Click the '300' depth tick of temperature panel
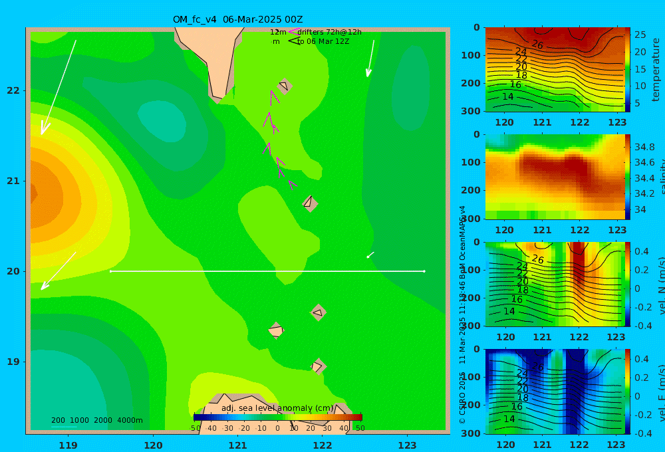This screenshot has height=452, width=665. point(471,110)
